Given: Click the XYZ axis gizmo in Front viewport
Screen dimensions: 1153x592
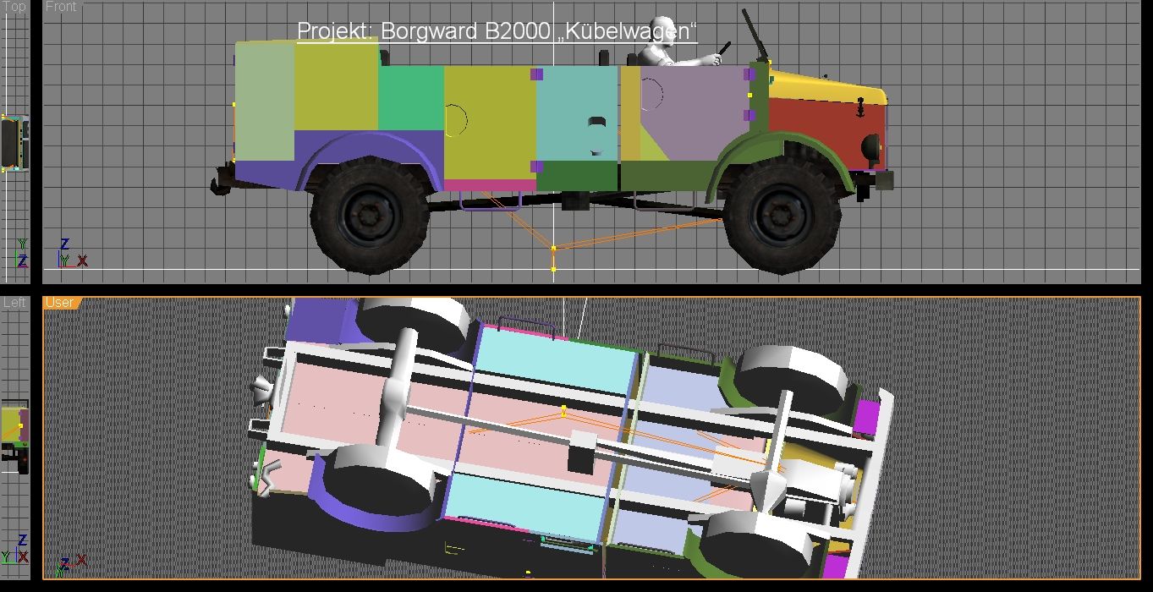Looking at the screenshot, I should [x=71, y=254].
